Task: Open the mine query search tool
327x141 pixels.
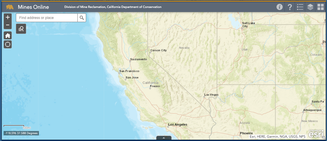Action: click(x=21, y=29)
